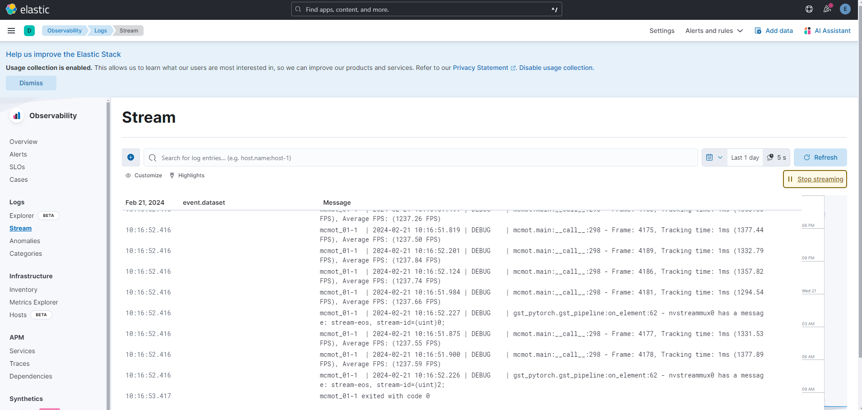
Task: Click Disable usage collection link
Action: (556, 68)
